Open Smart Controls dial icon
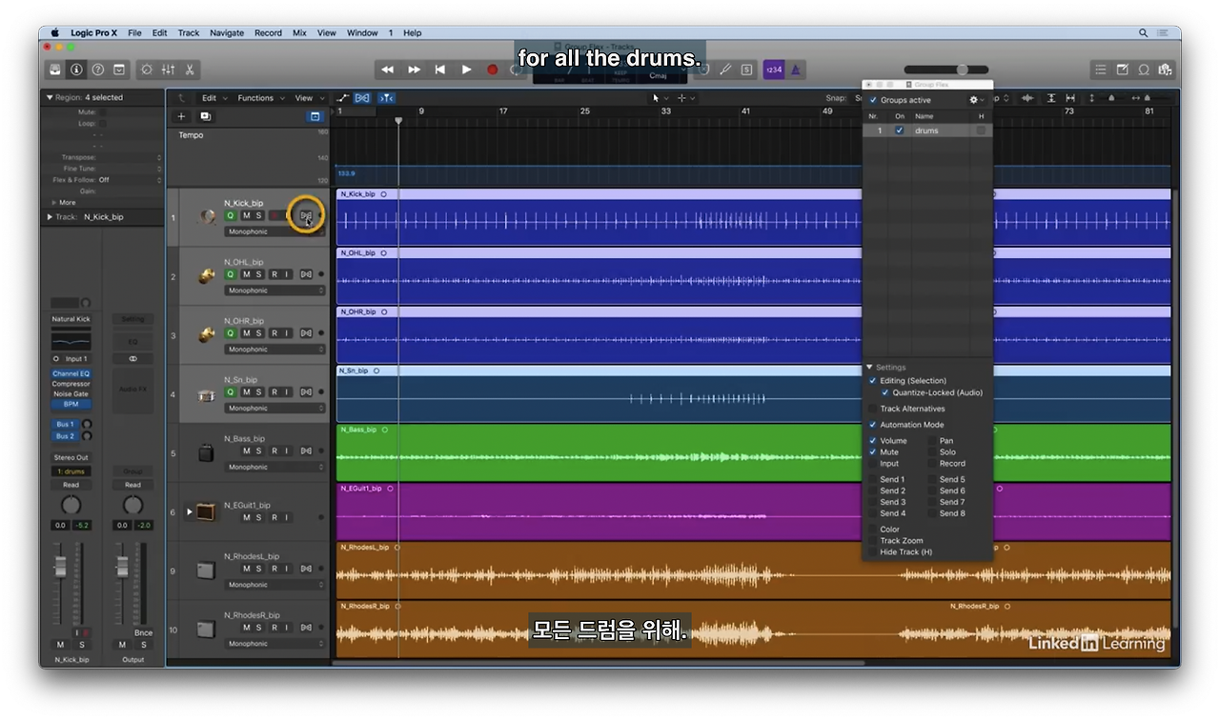The width and height of the screenshot is (1220, 720). (x=146, y=70)
